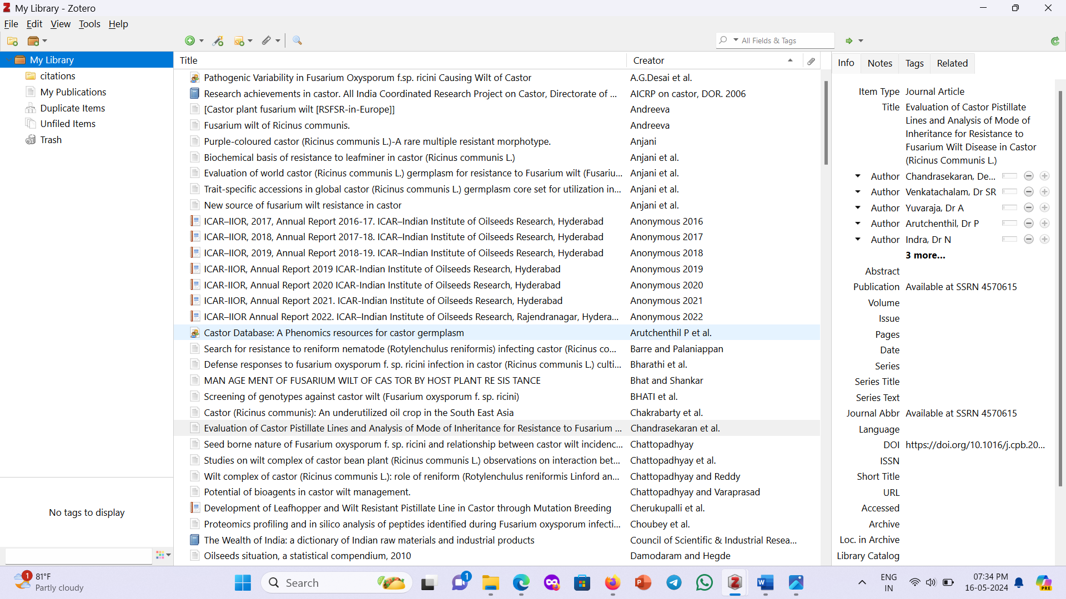
Task: Open the Tools menu
Action: [89, 24]
